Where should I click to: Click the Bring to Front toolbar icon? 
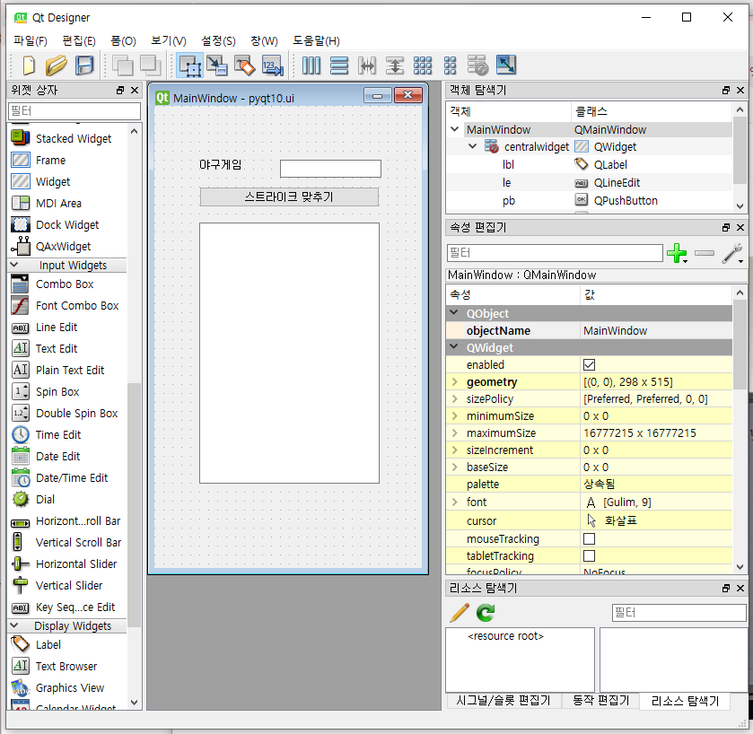coord(150,66)
